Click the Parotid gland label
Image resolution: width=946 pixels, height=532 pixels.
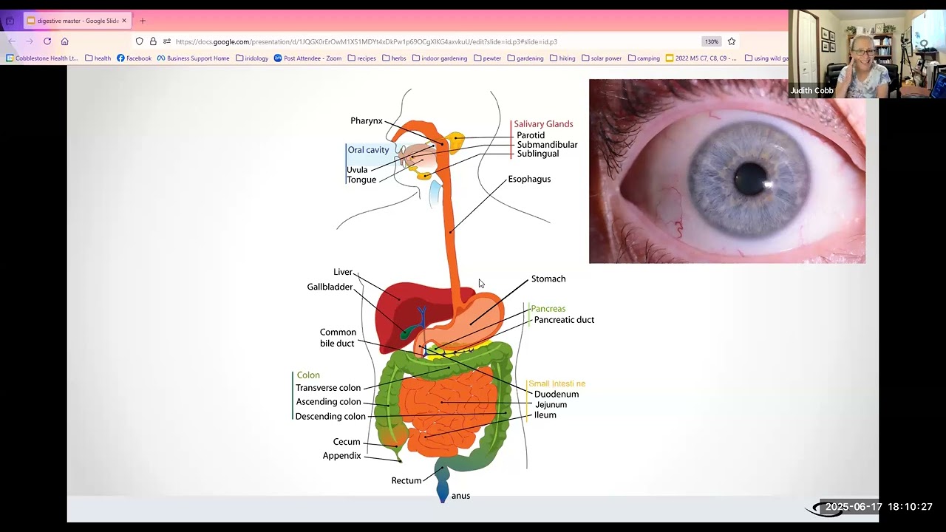pos(531,135)
